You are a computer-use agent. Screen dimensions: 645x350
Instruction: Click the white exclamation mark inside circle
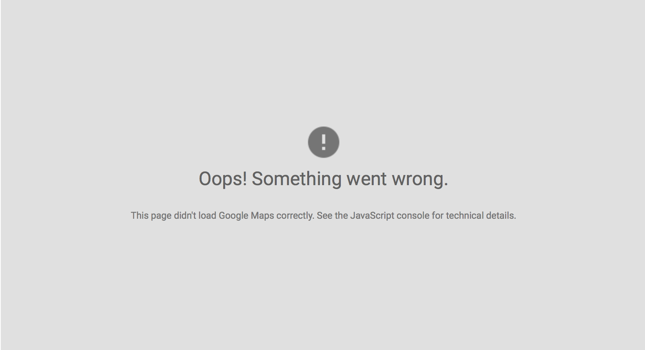(x=323, y=142)
